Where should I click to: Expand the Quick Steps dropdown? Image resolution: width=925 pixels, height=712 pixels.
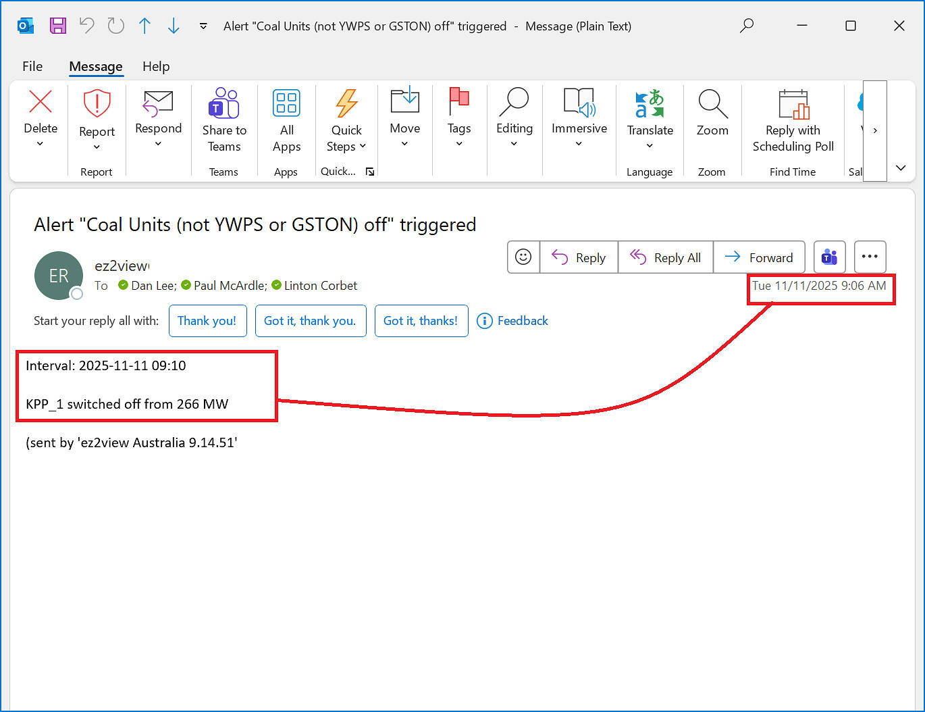(363, 147)
